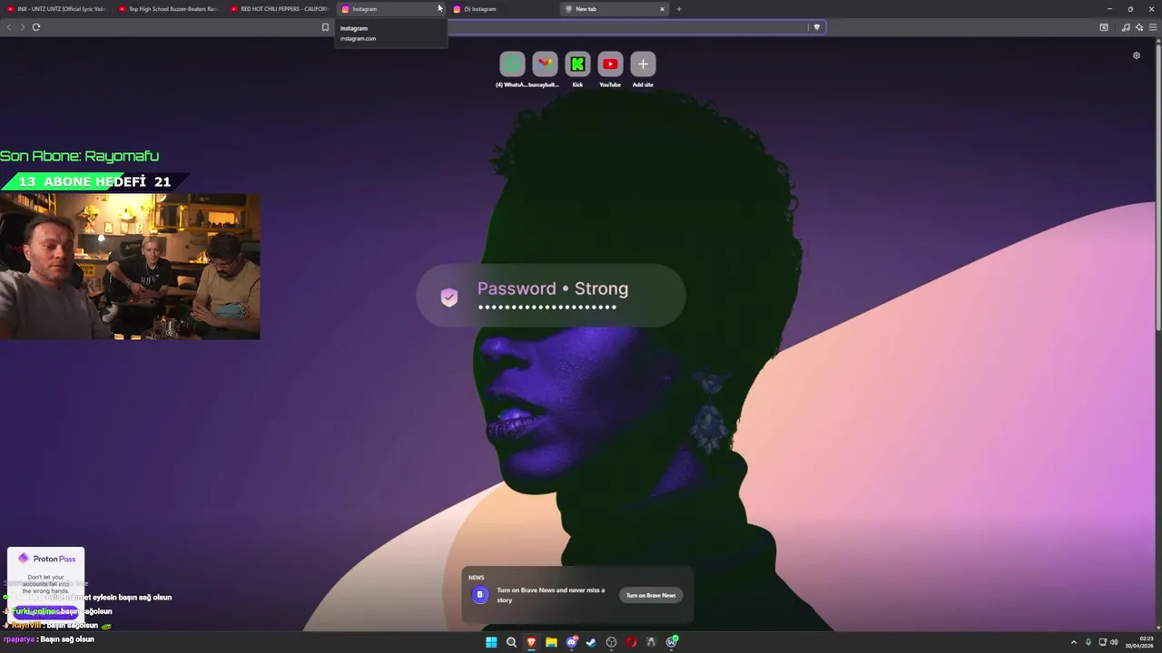
Task: Switch to Top High School Buzzer-Beaters tab
Action: coord(168,9)
